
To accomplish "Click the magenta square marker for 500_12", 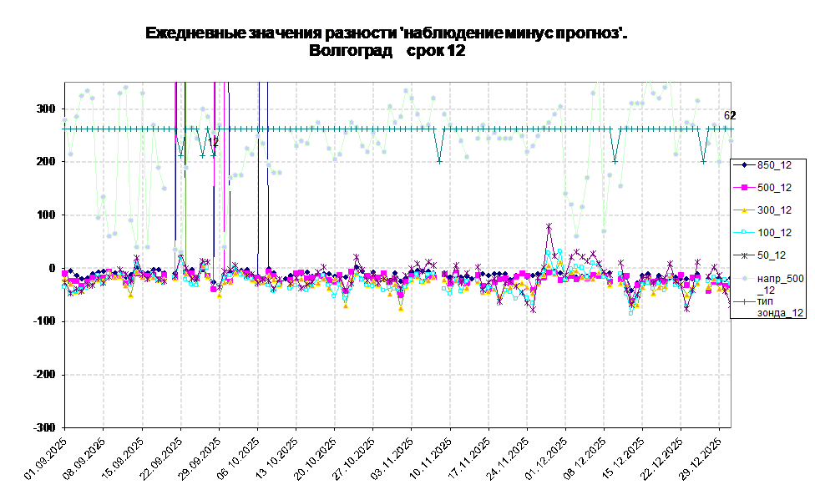I will tap(745, 187).
